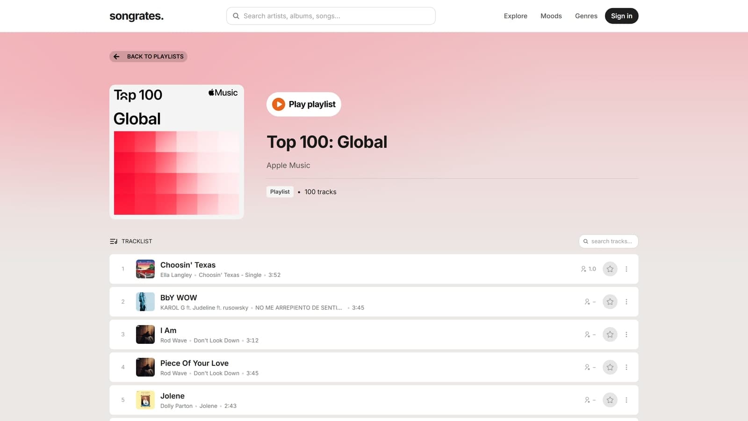This screenshot has height=421, width=748.
Task: Open Don't Look Down album on Piece Of Your Love
Action: click(216, 373)
